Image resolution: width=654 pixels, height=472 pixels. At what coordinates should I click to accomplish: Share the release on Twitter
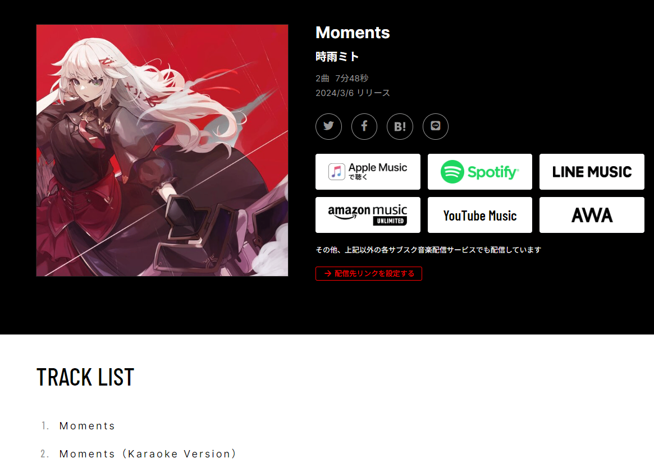[x=328, y=126]
